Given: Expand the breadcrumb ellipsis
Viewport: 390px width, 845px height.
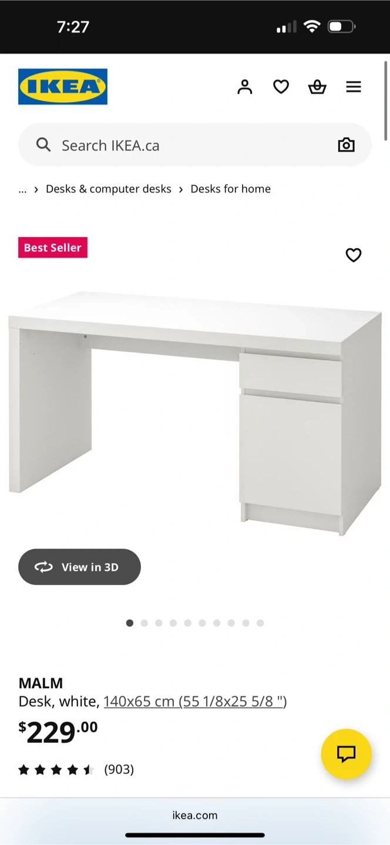Looking at the screenshot, I should pos(22,189).
